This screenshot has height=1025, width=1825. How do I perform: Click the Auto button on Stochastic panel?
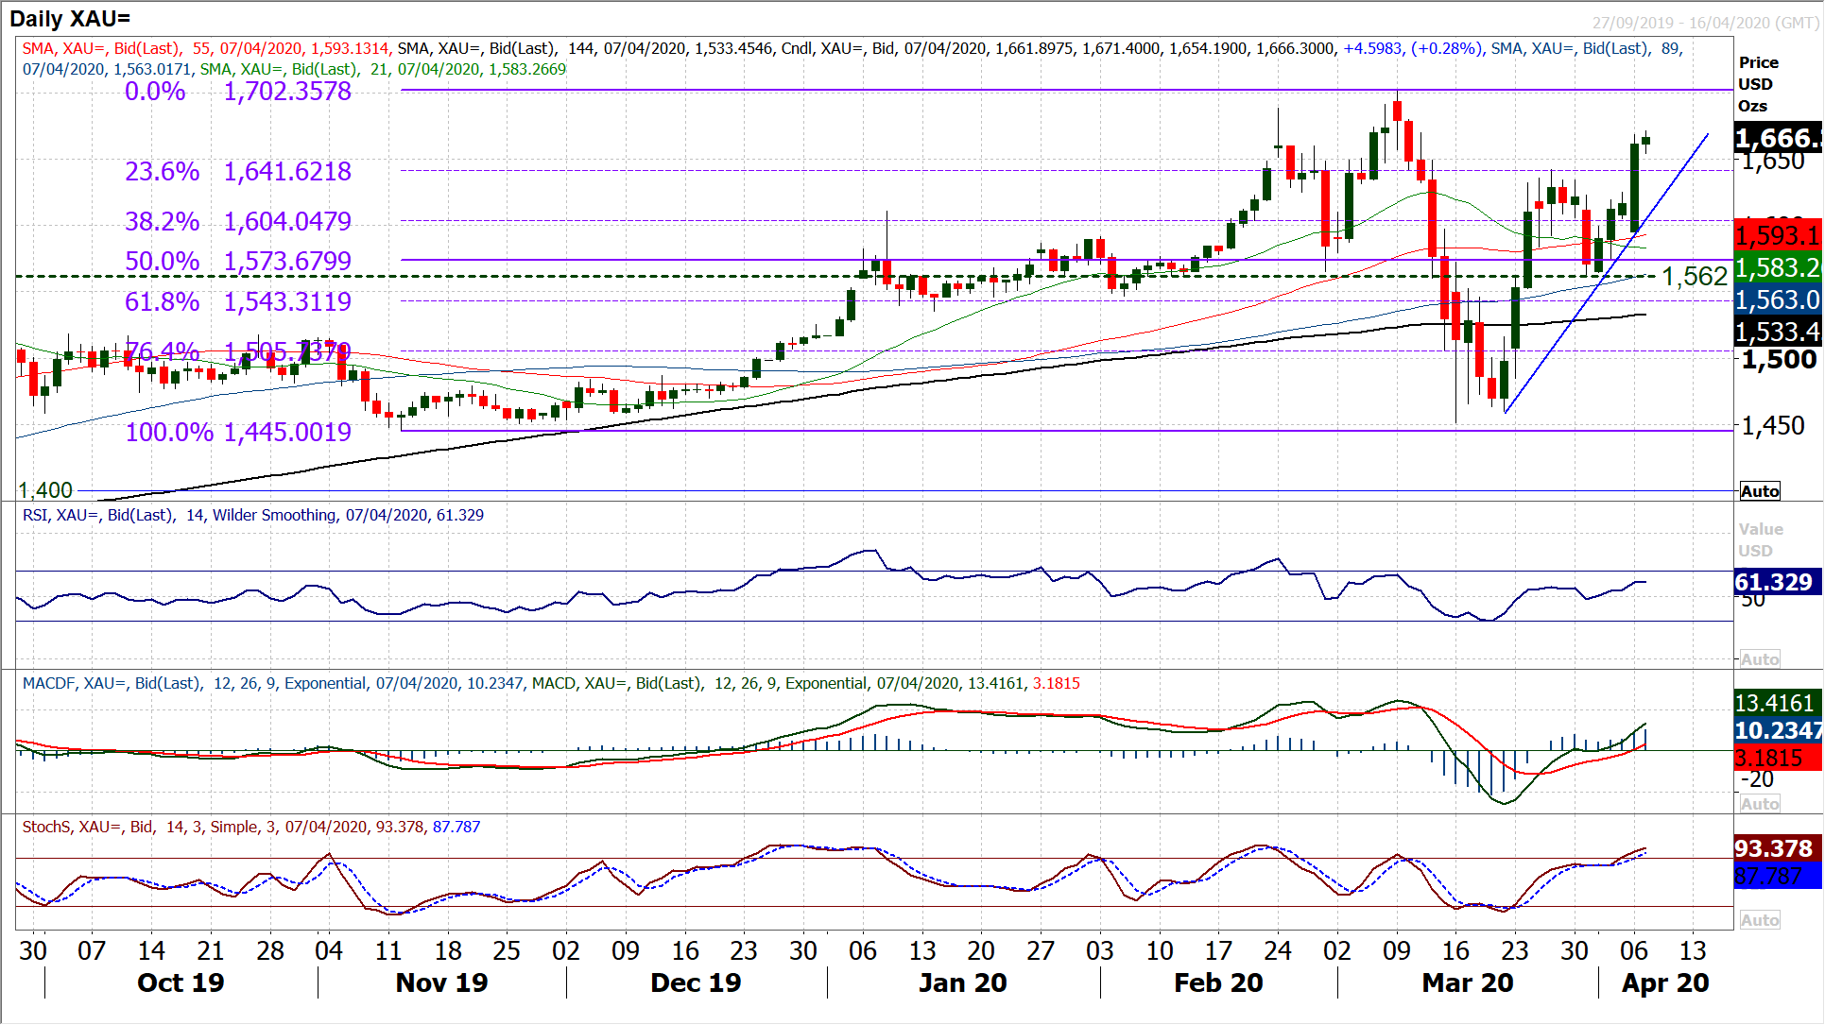pyautogui.click(x=1760, y=920)
